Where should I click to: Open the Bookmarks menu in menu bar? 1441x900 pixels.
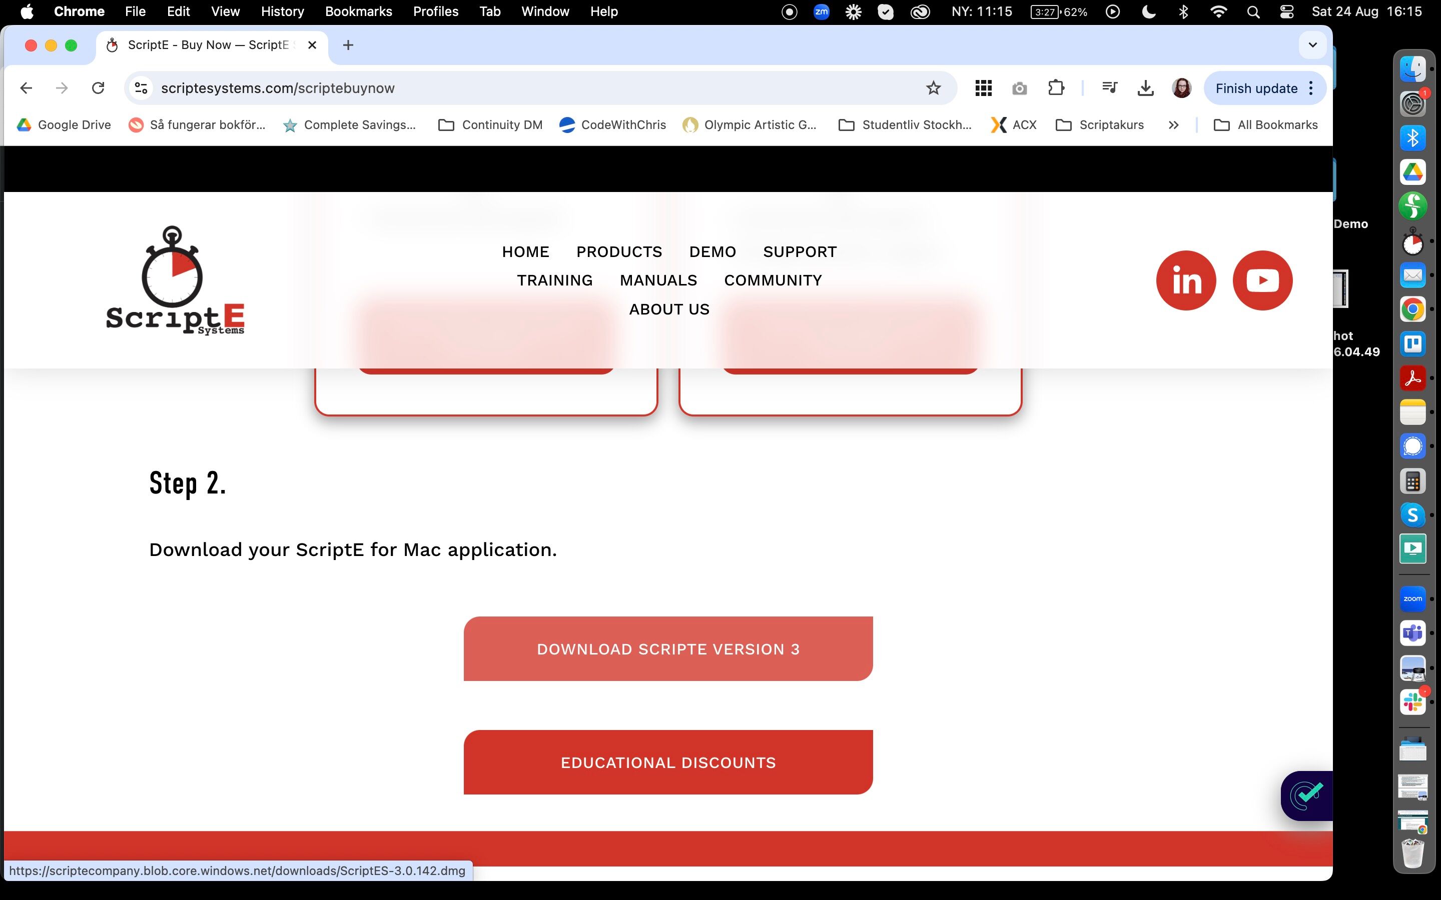[x=358, y=11]
